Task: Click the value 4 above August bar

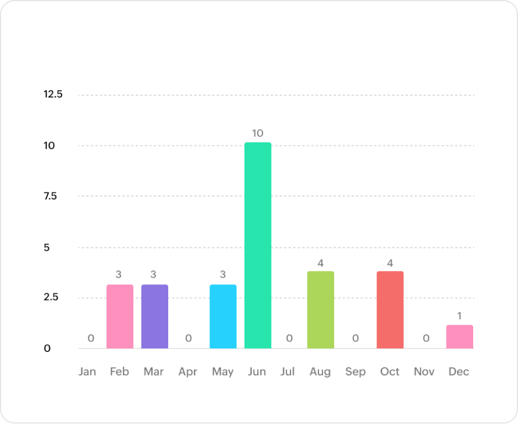Action: tap(321, 263)
